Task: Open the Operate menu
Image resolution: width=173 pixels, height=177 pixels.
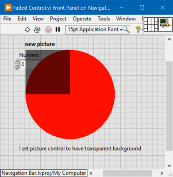Action: click(82, 19)
